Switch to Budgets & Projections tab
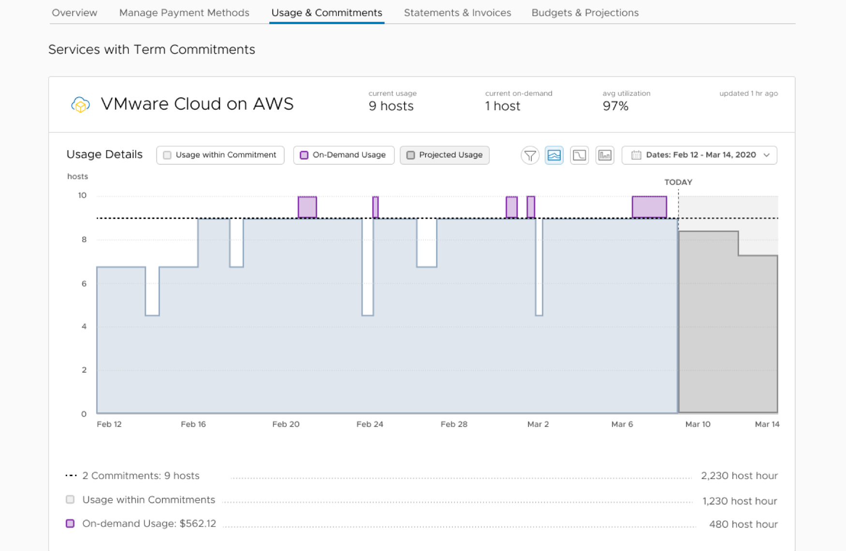This screenshot has width=846, height=551. [585, 13]
